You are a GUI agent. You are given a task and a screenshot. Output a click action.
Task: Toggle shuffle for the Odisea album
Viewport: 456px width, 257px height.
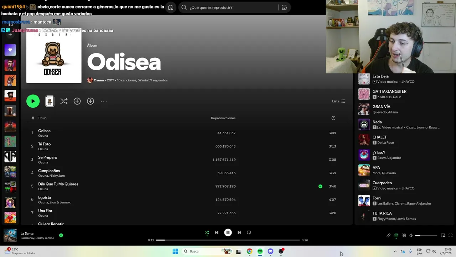point(64,101)
